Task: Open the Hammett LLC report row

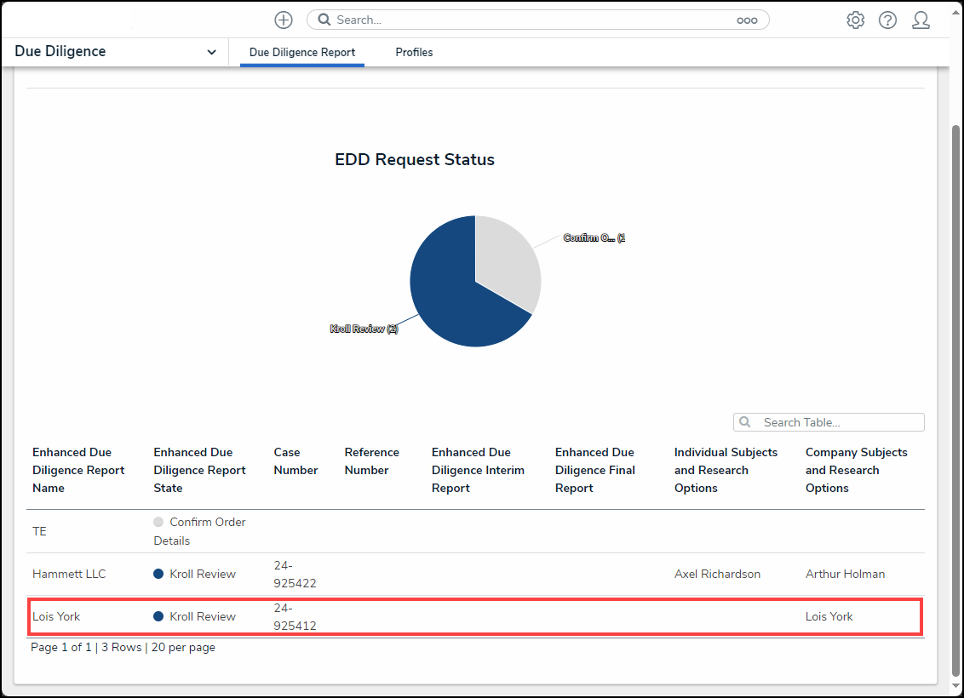Action: [475, 574]
